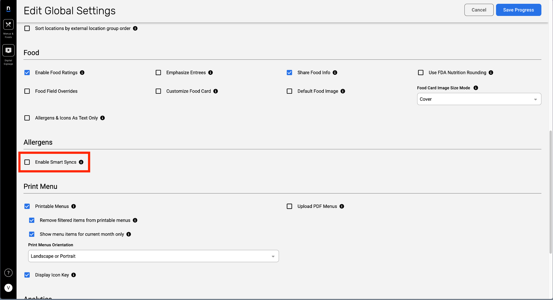Check the Default Food Image box

pyautogui.click(x=289, y=91)
